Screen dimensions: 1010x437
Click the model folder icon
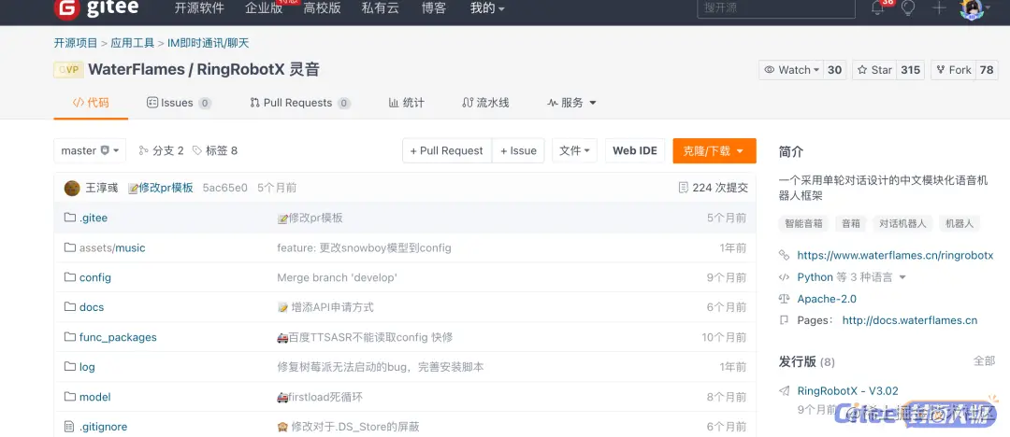pyautogui.click(x=69, y=397)
